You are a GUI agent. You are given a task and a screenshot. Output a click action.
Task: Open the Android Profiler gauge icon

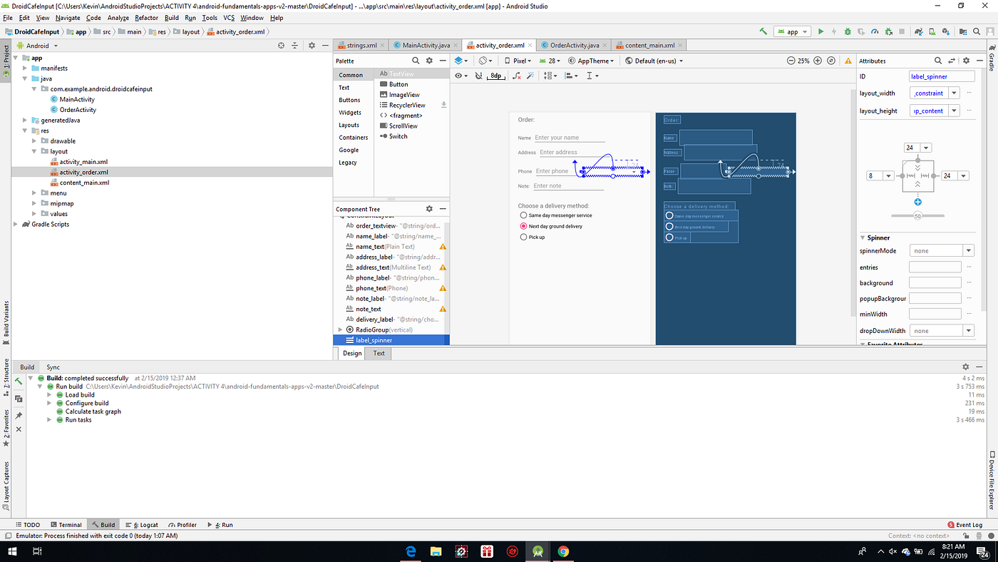click(875, 31)
